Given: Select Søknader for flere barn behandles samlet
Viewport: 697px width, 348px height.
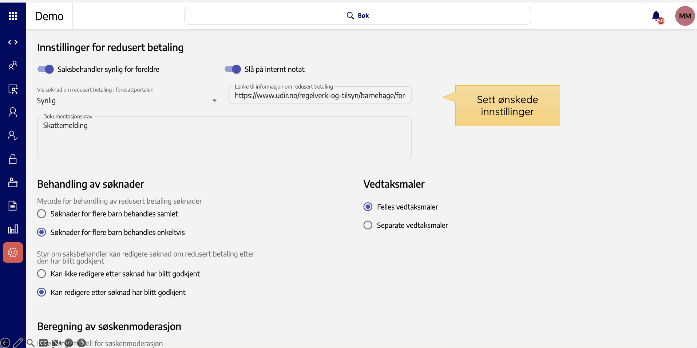Looking at the screenshot, I should tap(41, 214).
